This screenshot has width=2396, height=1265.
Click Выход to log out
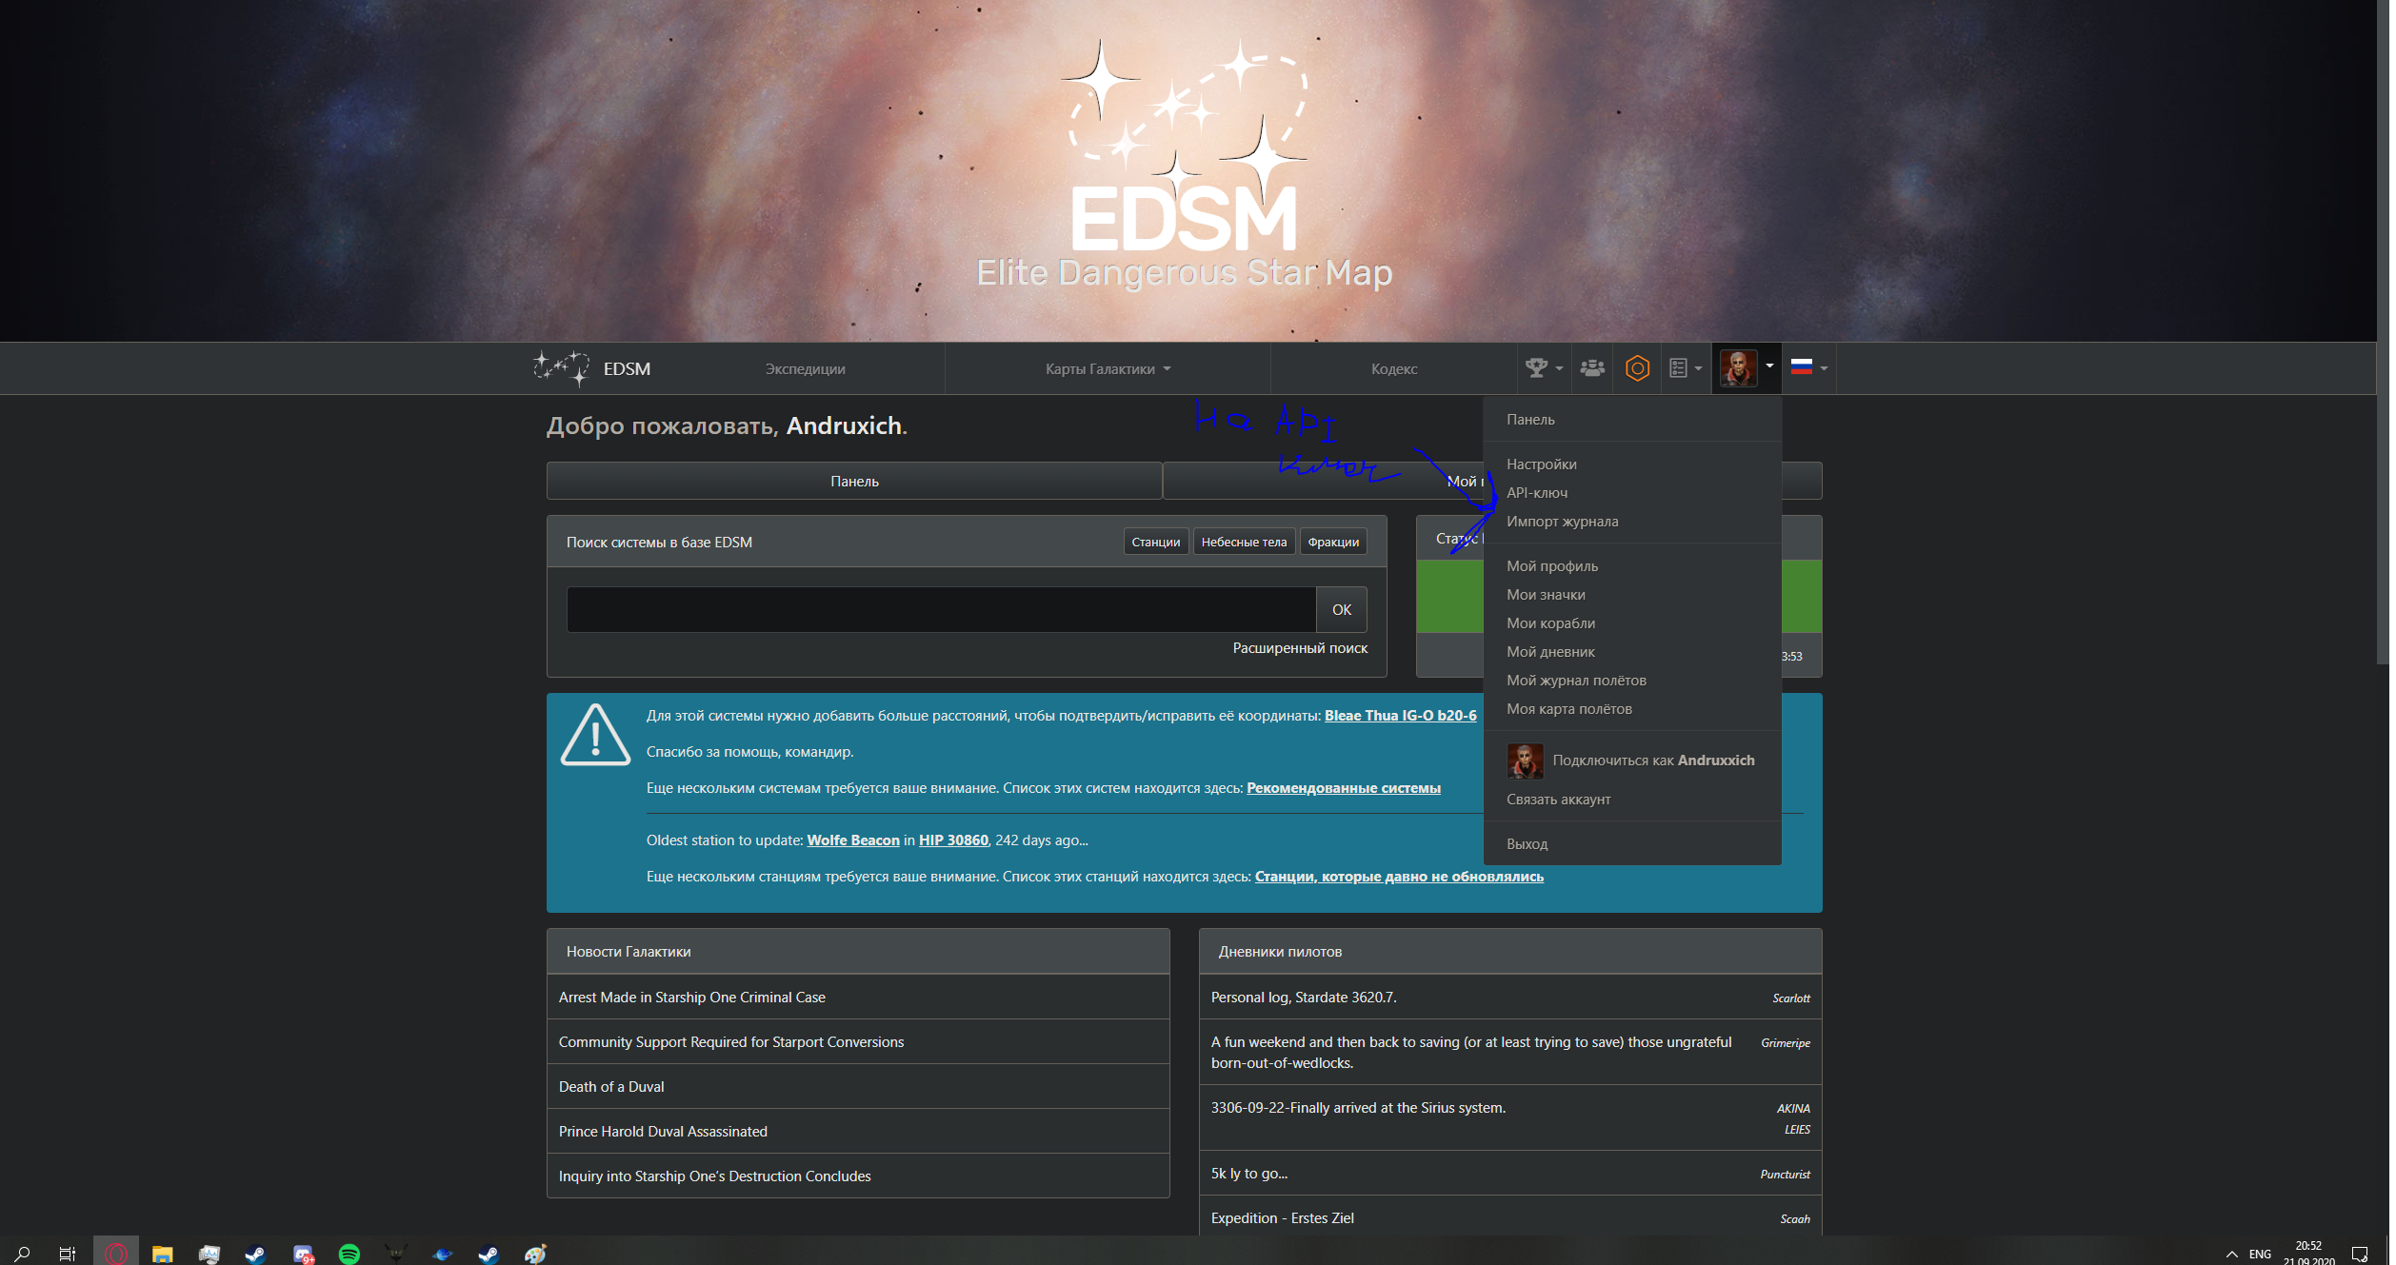point(1632,844)
